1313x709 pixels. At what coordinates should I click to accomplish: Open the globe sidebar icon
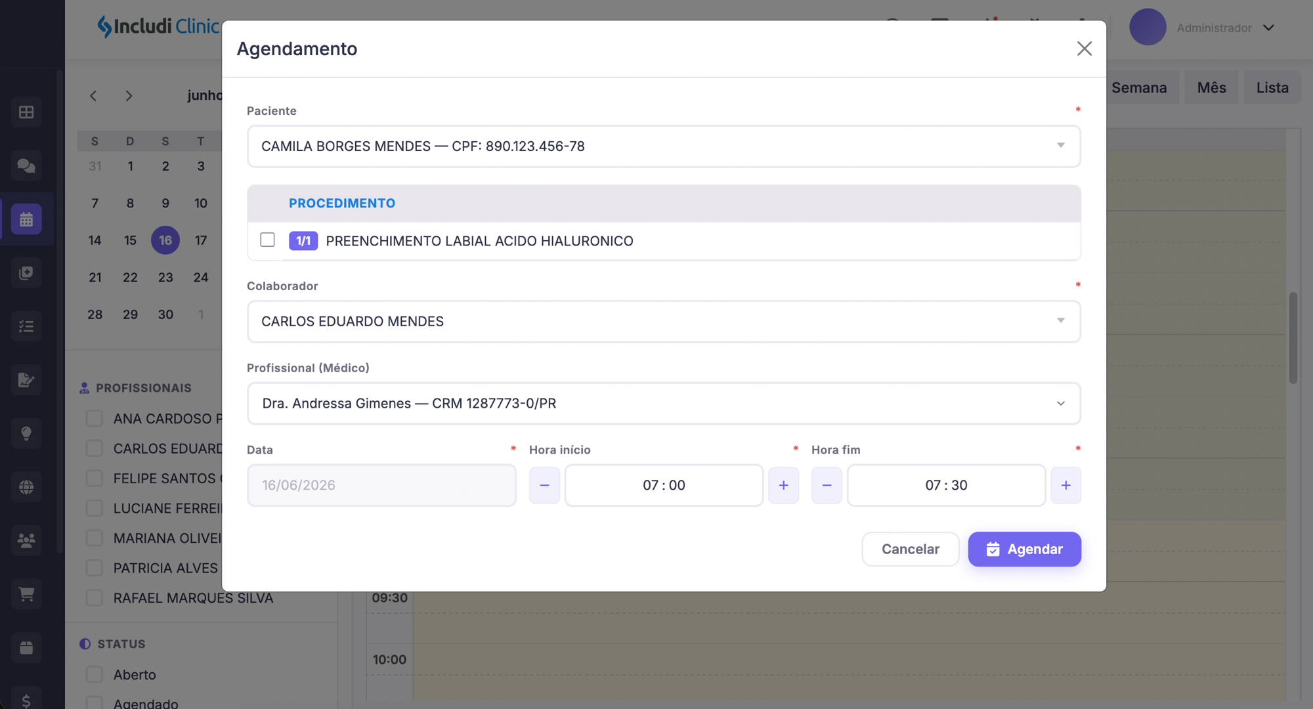coord(26,487)
